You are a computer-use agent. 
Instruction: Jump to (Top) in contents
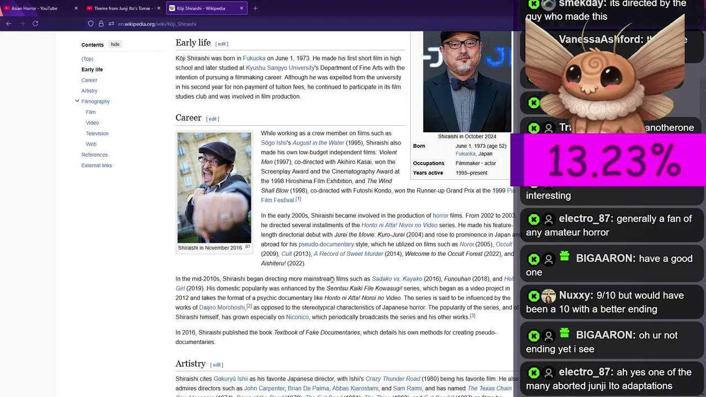point(87,59)
